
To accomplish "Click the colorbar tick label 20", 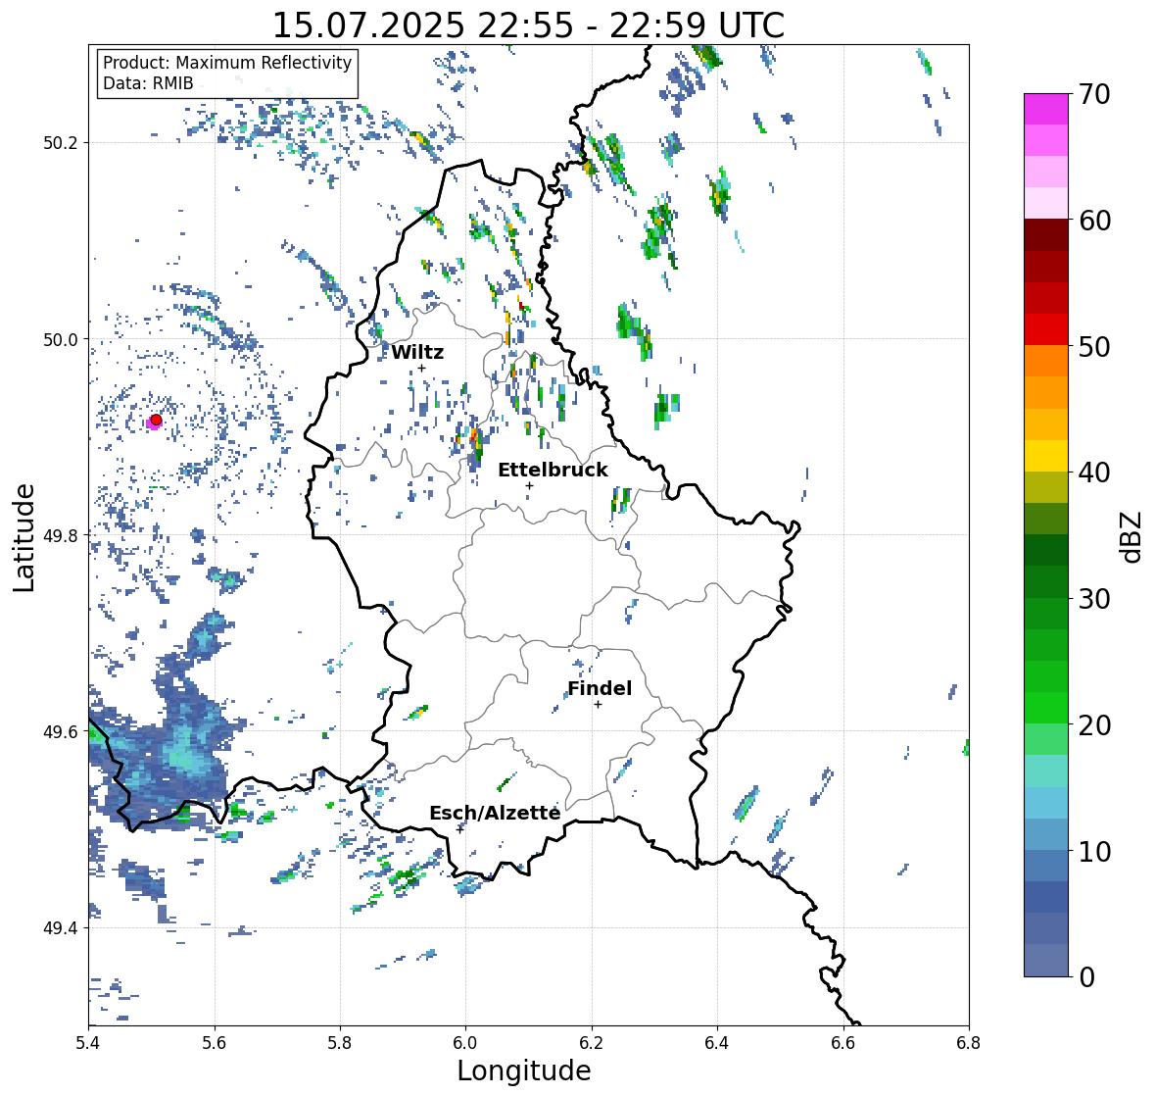I will click(1094, 725).
